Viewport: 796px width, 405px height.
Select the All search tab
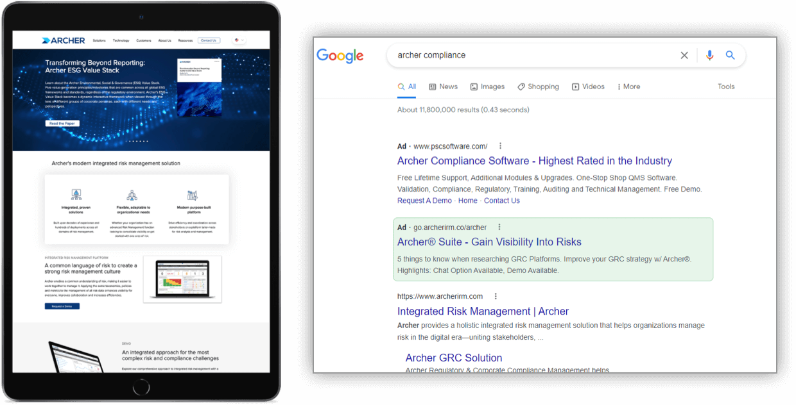[407, 87]
